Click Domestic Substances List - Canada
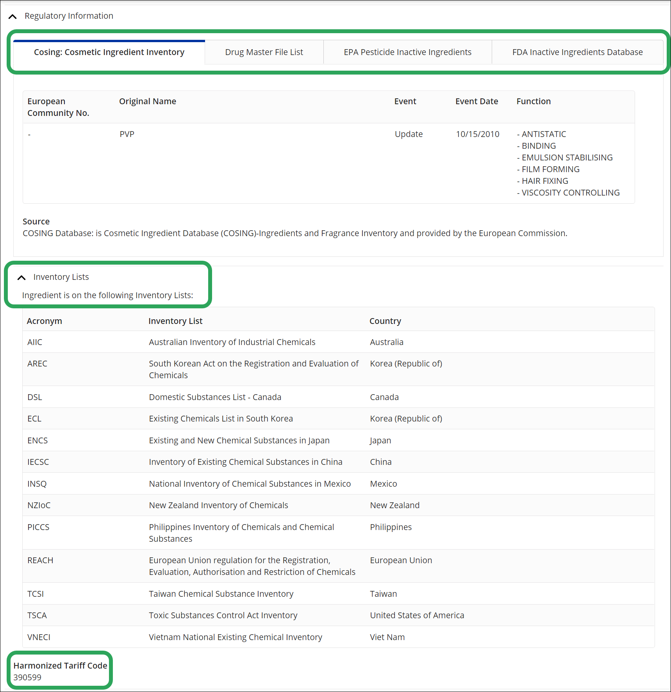Screen dimensions: 671x692 pyautogui.click(x=215, y=397)
